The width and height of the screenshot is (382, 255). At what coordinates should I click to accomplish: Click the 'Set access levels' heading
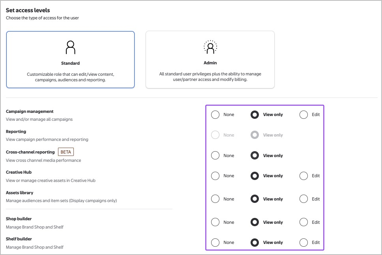[28, 10]
